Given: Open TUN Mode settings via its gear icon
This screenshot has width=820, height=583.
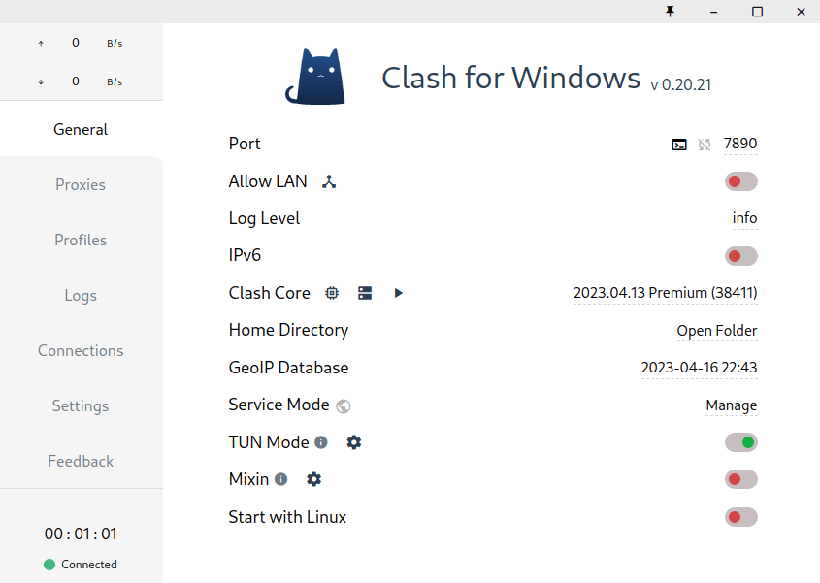Looking at the screenshot, I should point(353,442).
